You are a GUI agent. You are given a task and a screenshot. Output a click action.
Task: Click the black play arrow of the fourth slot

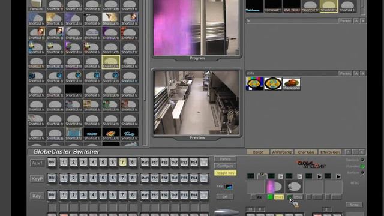tap(319, 176)
